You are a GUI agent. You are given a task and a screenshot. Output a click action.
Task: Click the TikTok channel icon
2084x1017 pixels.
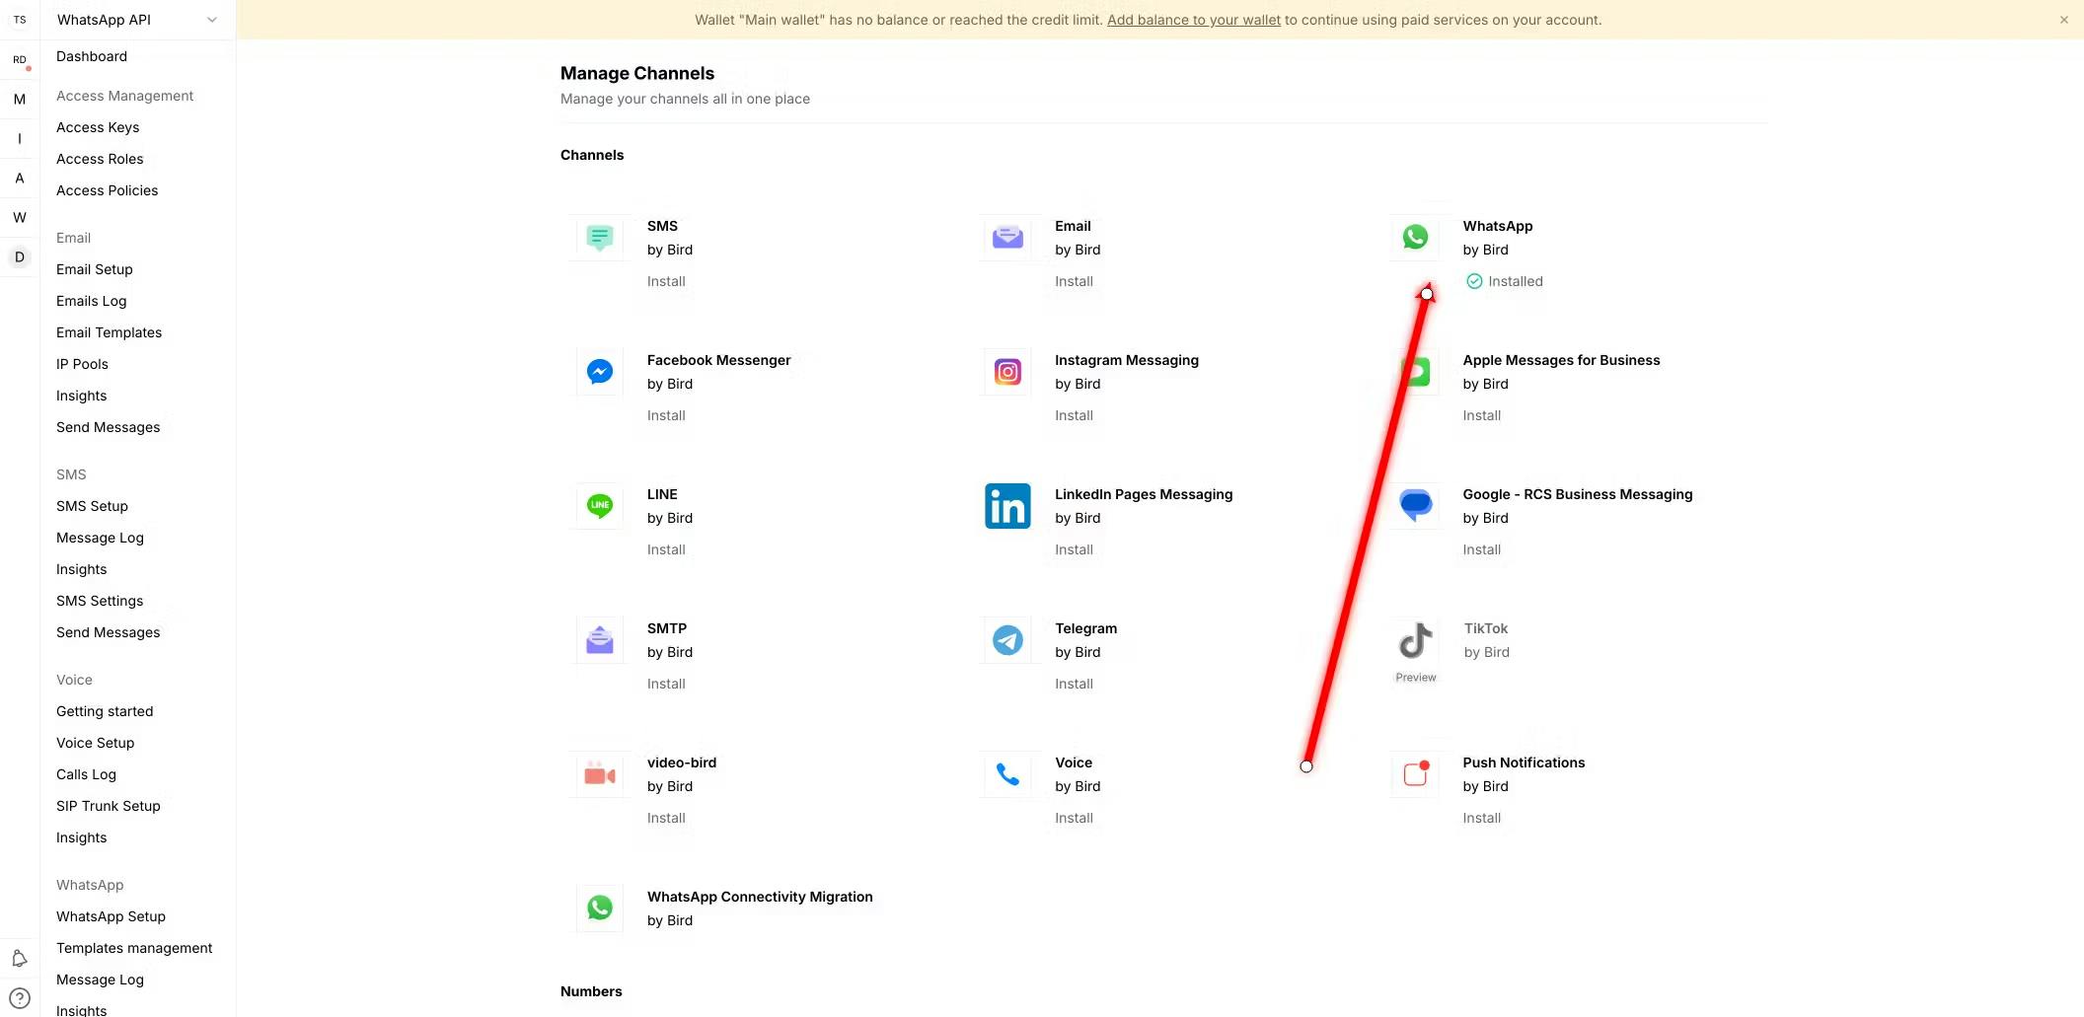[x=1415, y=640]
